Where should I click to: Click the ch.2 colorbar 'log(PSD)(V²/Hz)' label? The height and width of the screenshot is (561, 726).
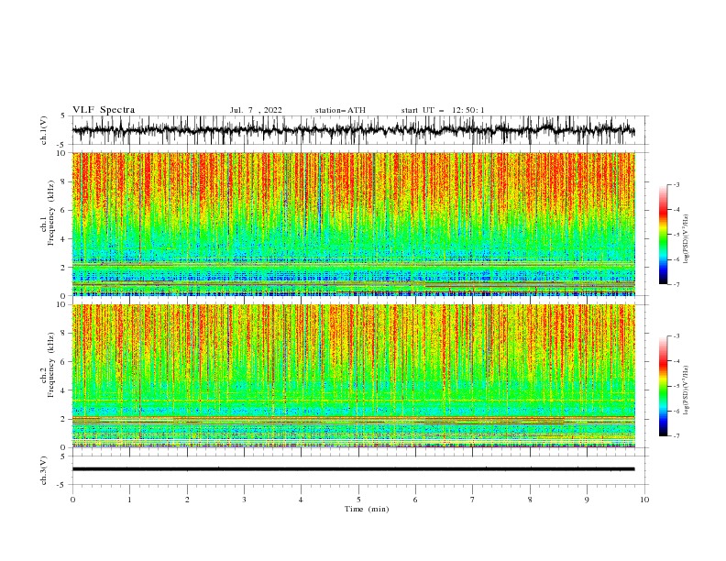click(x=686, y=390)
